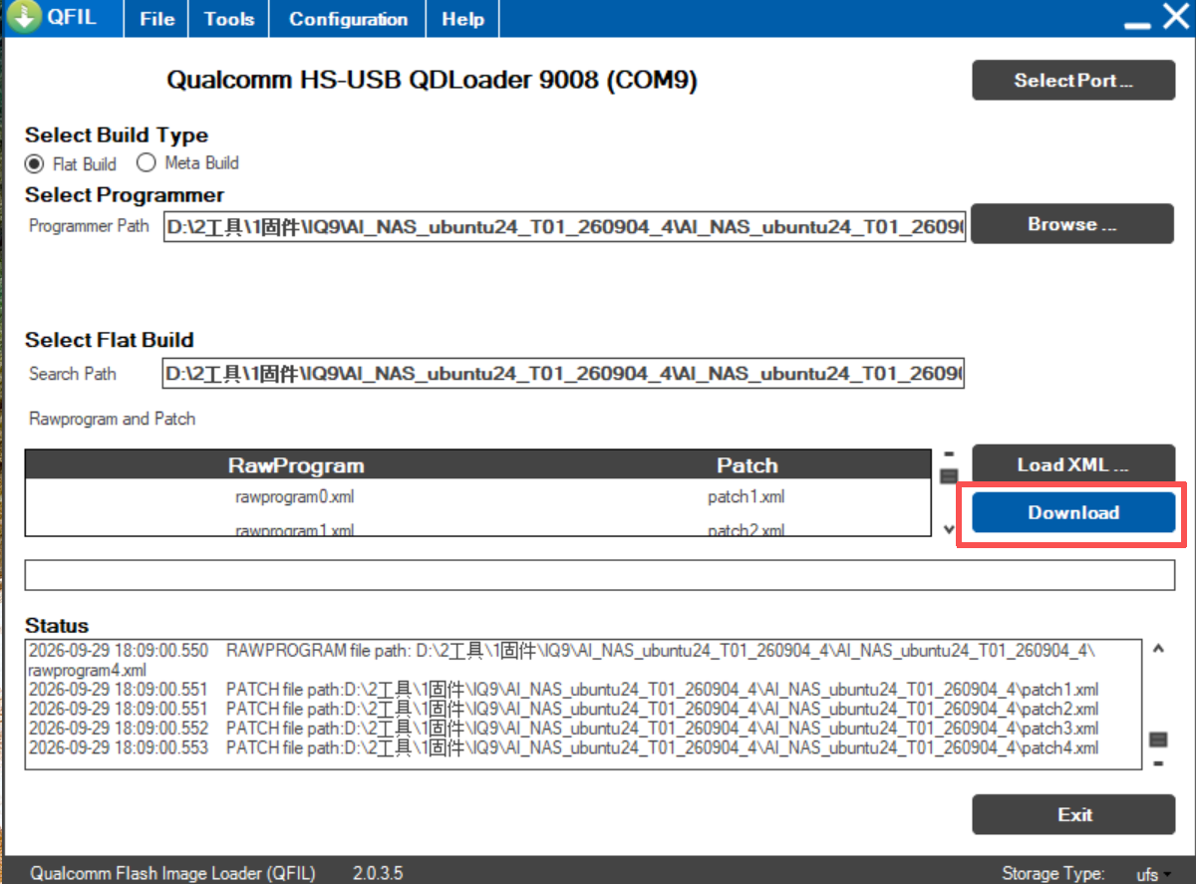Click the RawProgram column header
Screen dimensions: 1196x884
click(296, 465)
